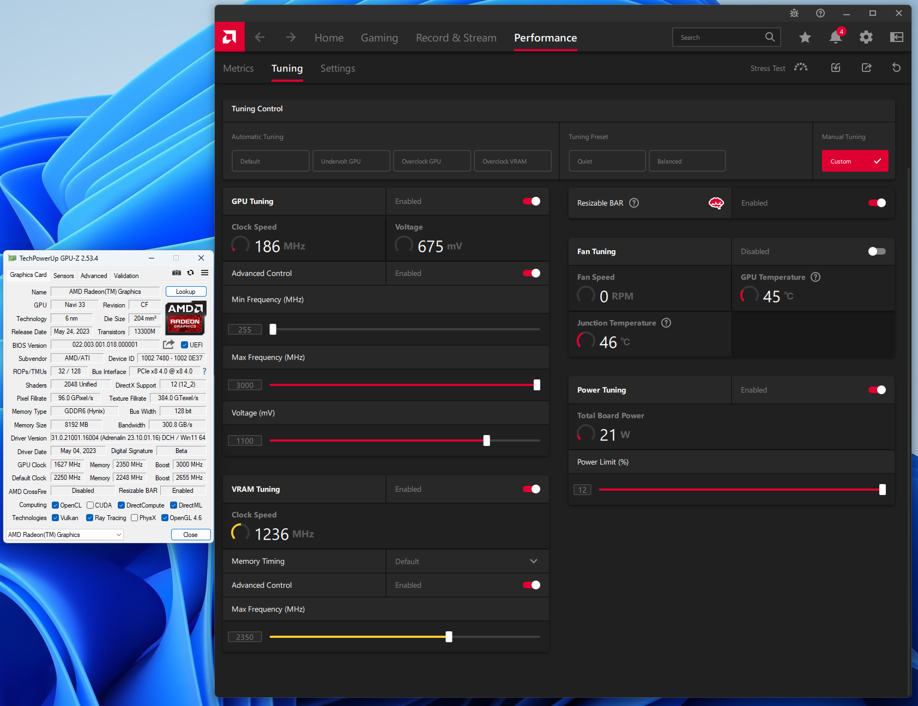Select Overclock GPU preset

pos(432,161)
